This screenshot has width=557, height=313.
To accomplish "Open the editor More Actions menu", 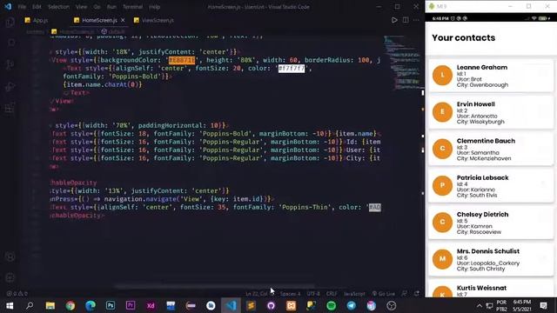I will 416,20.
